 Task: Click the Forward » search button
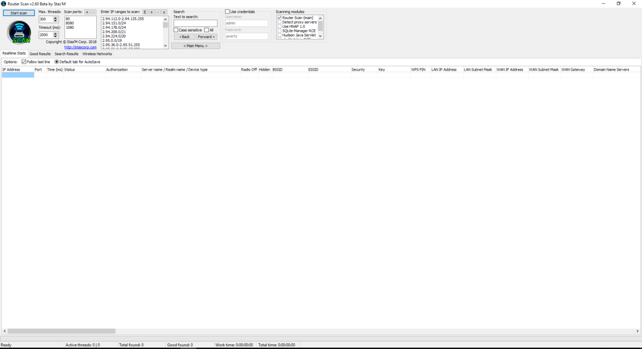pos(207,37)
